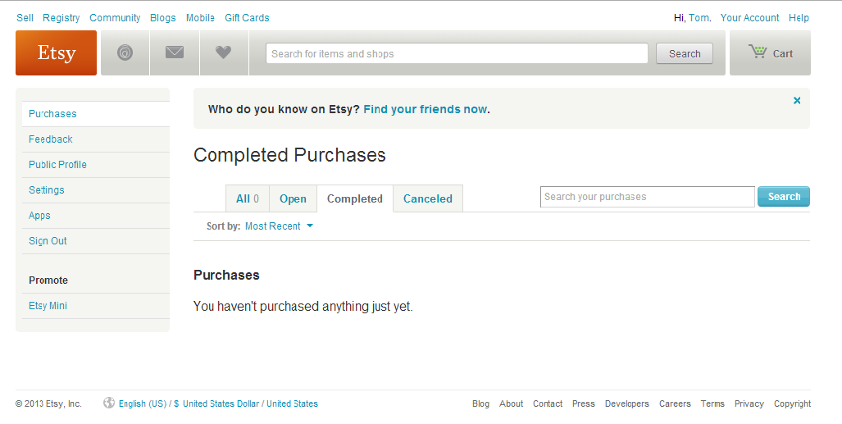
Task: Switch to the All purchases tab
Action: pyautogui.click(x=248, y=198)
